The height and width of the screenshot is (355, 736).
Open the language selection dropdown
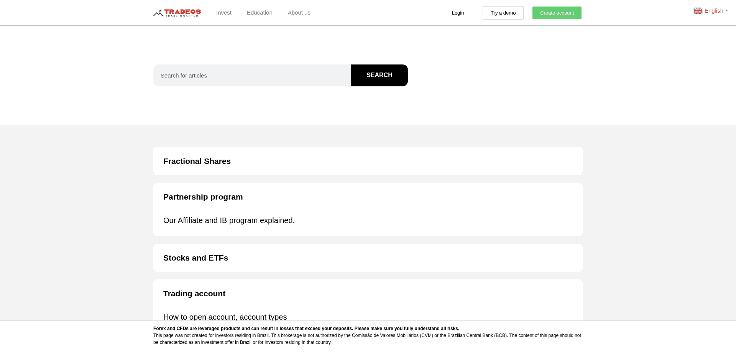click(711, 10)
